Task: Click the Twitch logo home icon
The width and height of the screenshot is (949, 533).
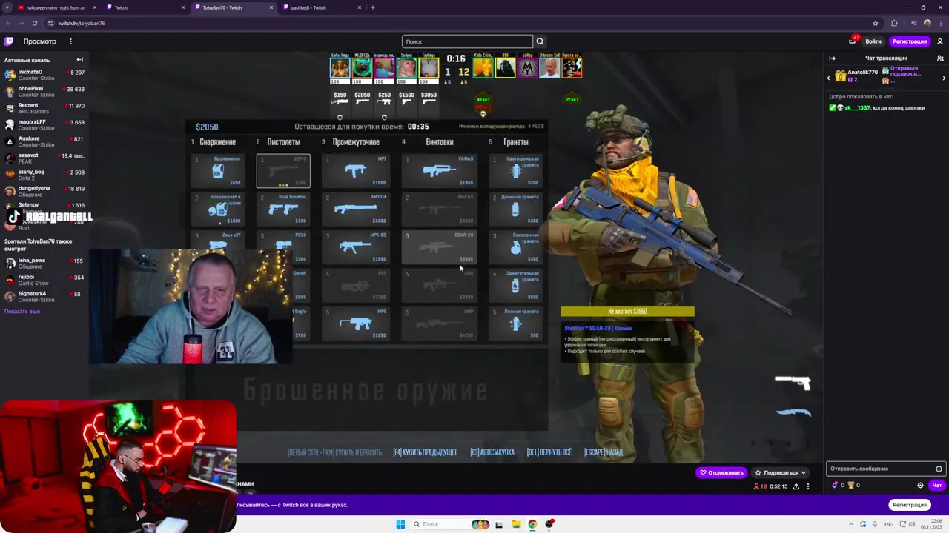Action: (x=9, y=41)
